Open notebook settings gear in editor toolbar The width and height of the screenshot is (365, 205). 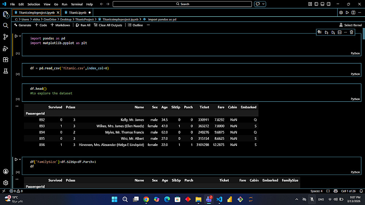pos(341,12)
